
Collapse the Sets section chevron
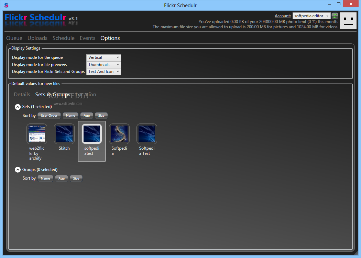[18, 107]
